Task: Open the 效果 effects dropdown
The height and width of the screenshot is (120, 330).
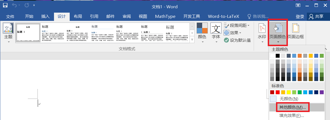Action: click(x=232, y=33)
